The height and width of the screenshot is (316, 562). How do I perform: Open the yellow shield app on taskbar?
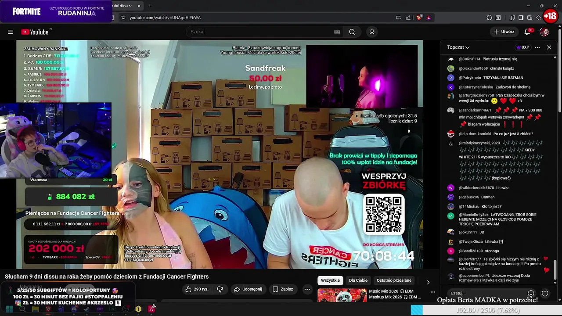(138, 309)
